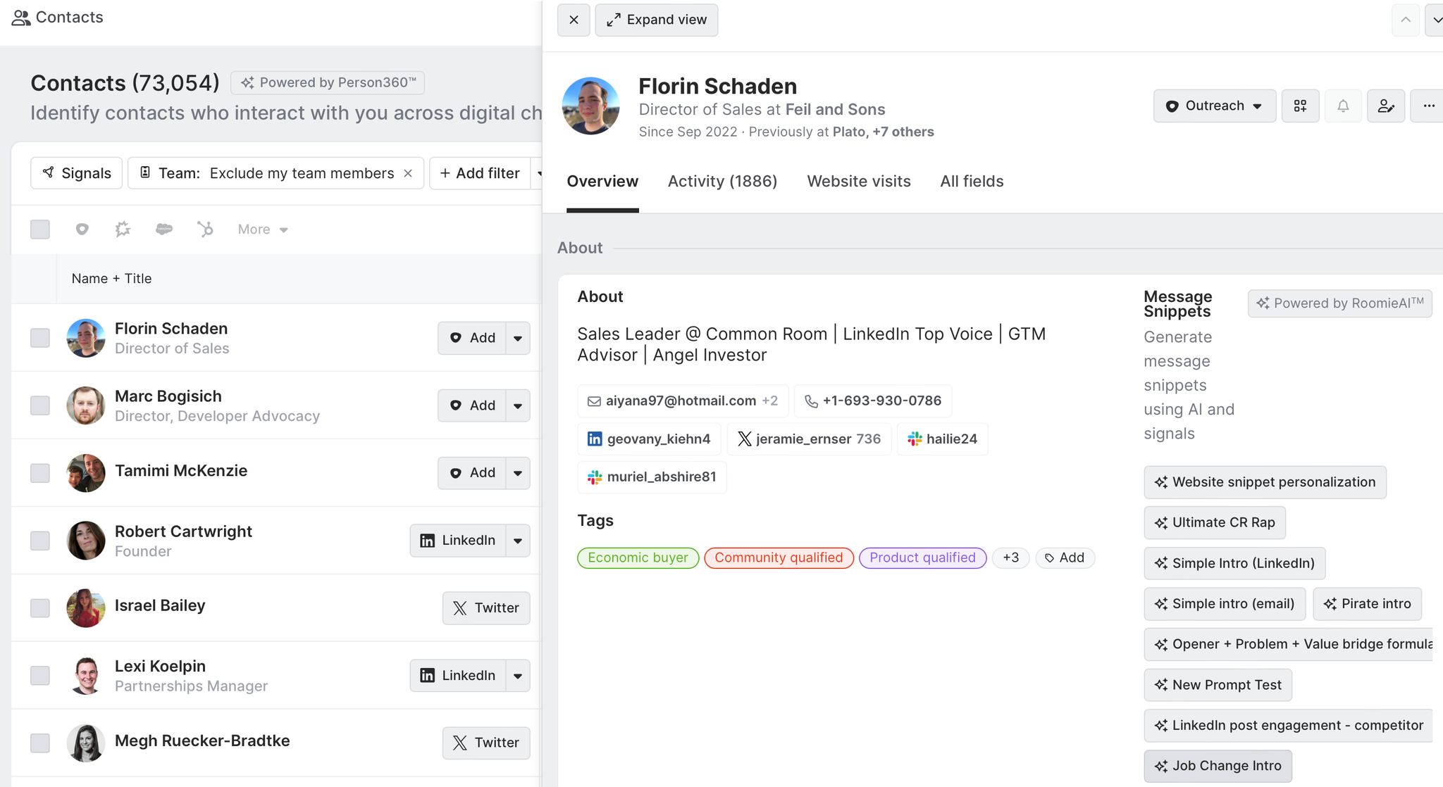Expand the More dropdown in toolbar
The image size is (1443, 787).
coord(263,229)
